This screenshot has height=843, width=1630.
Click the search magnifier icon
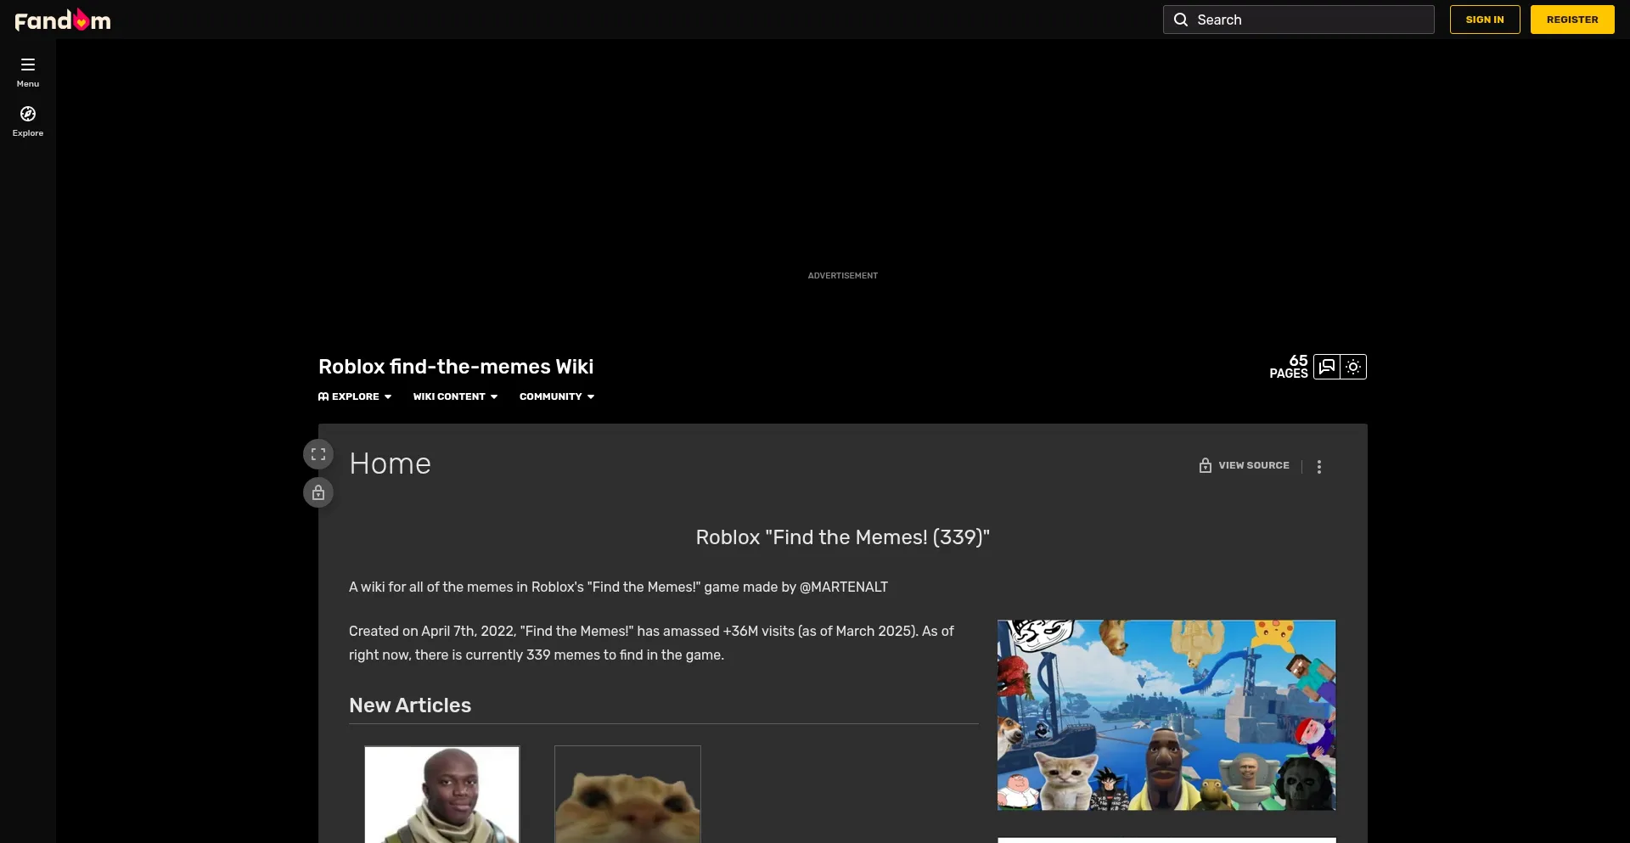(1180, 20)
